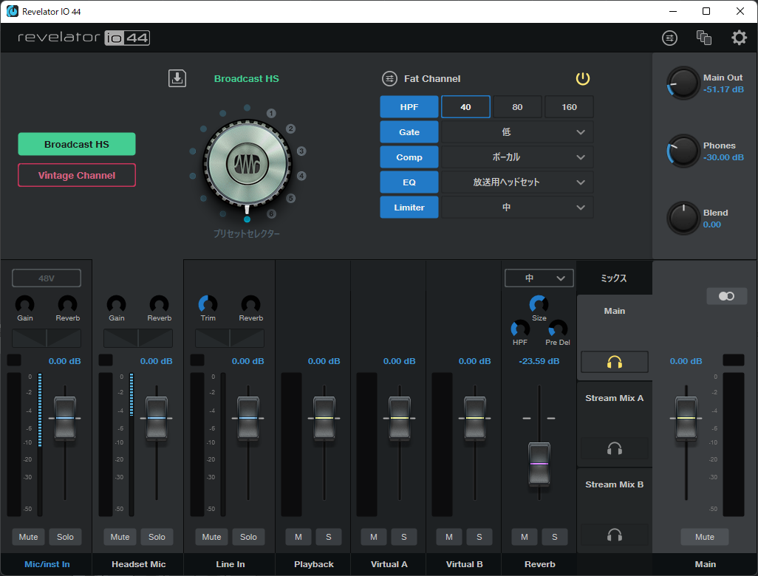Open the Fat Channel editor icon

coord(389,78)
